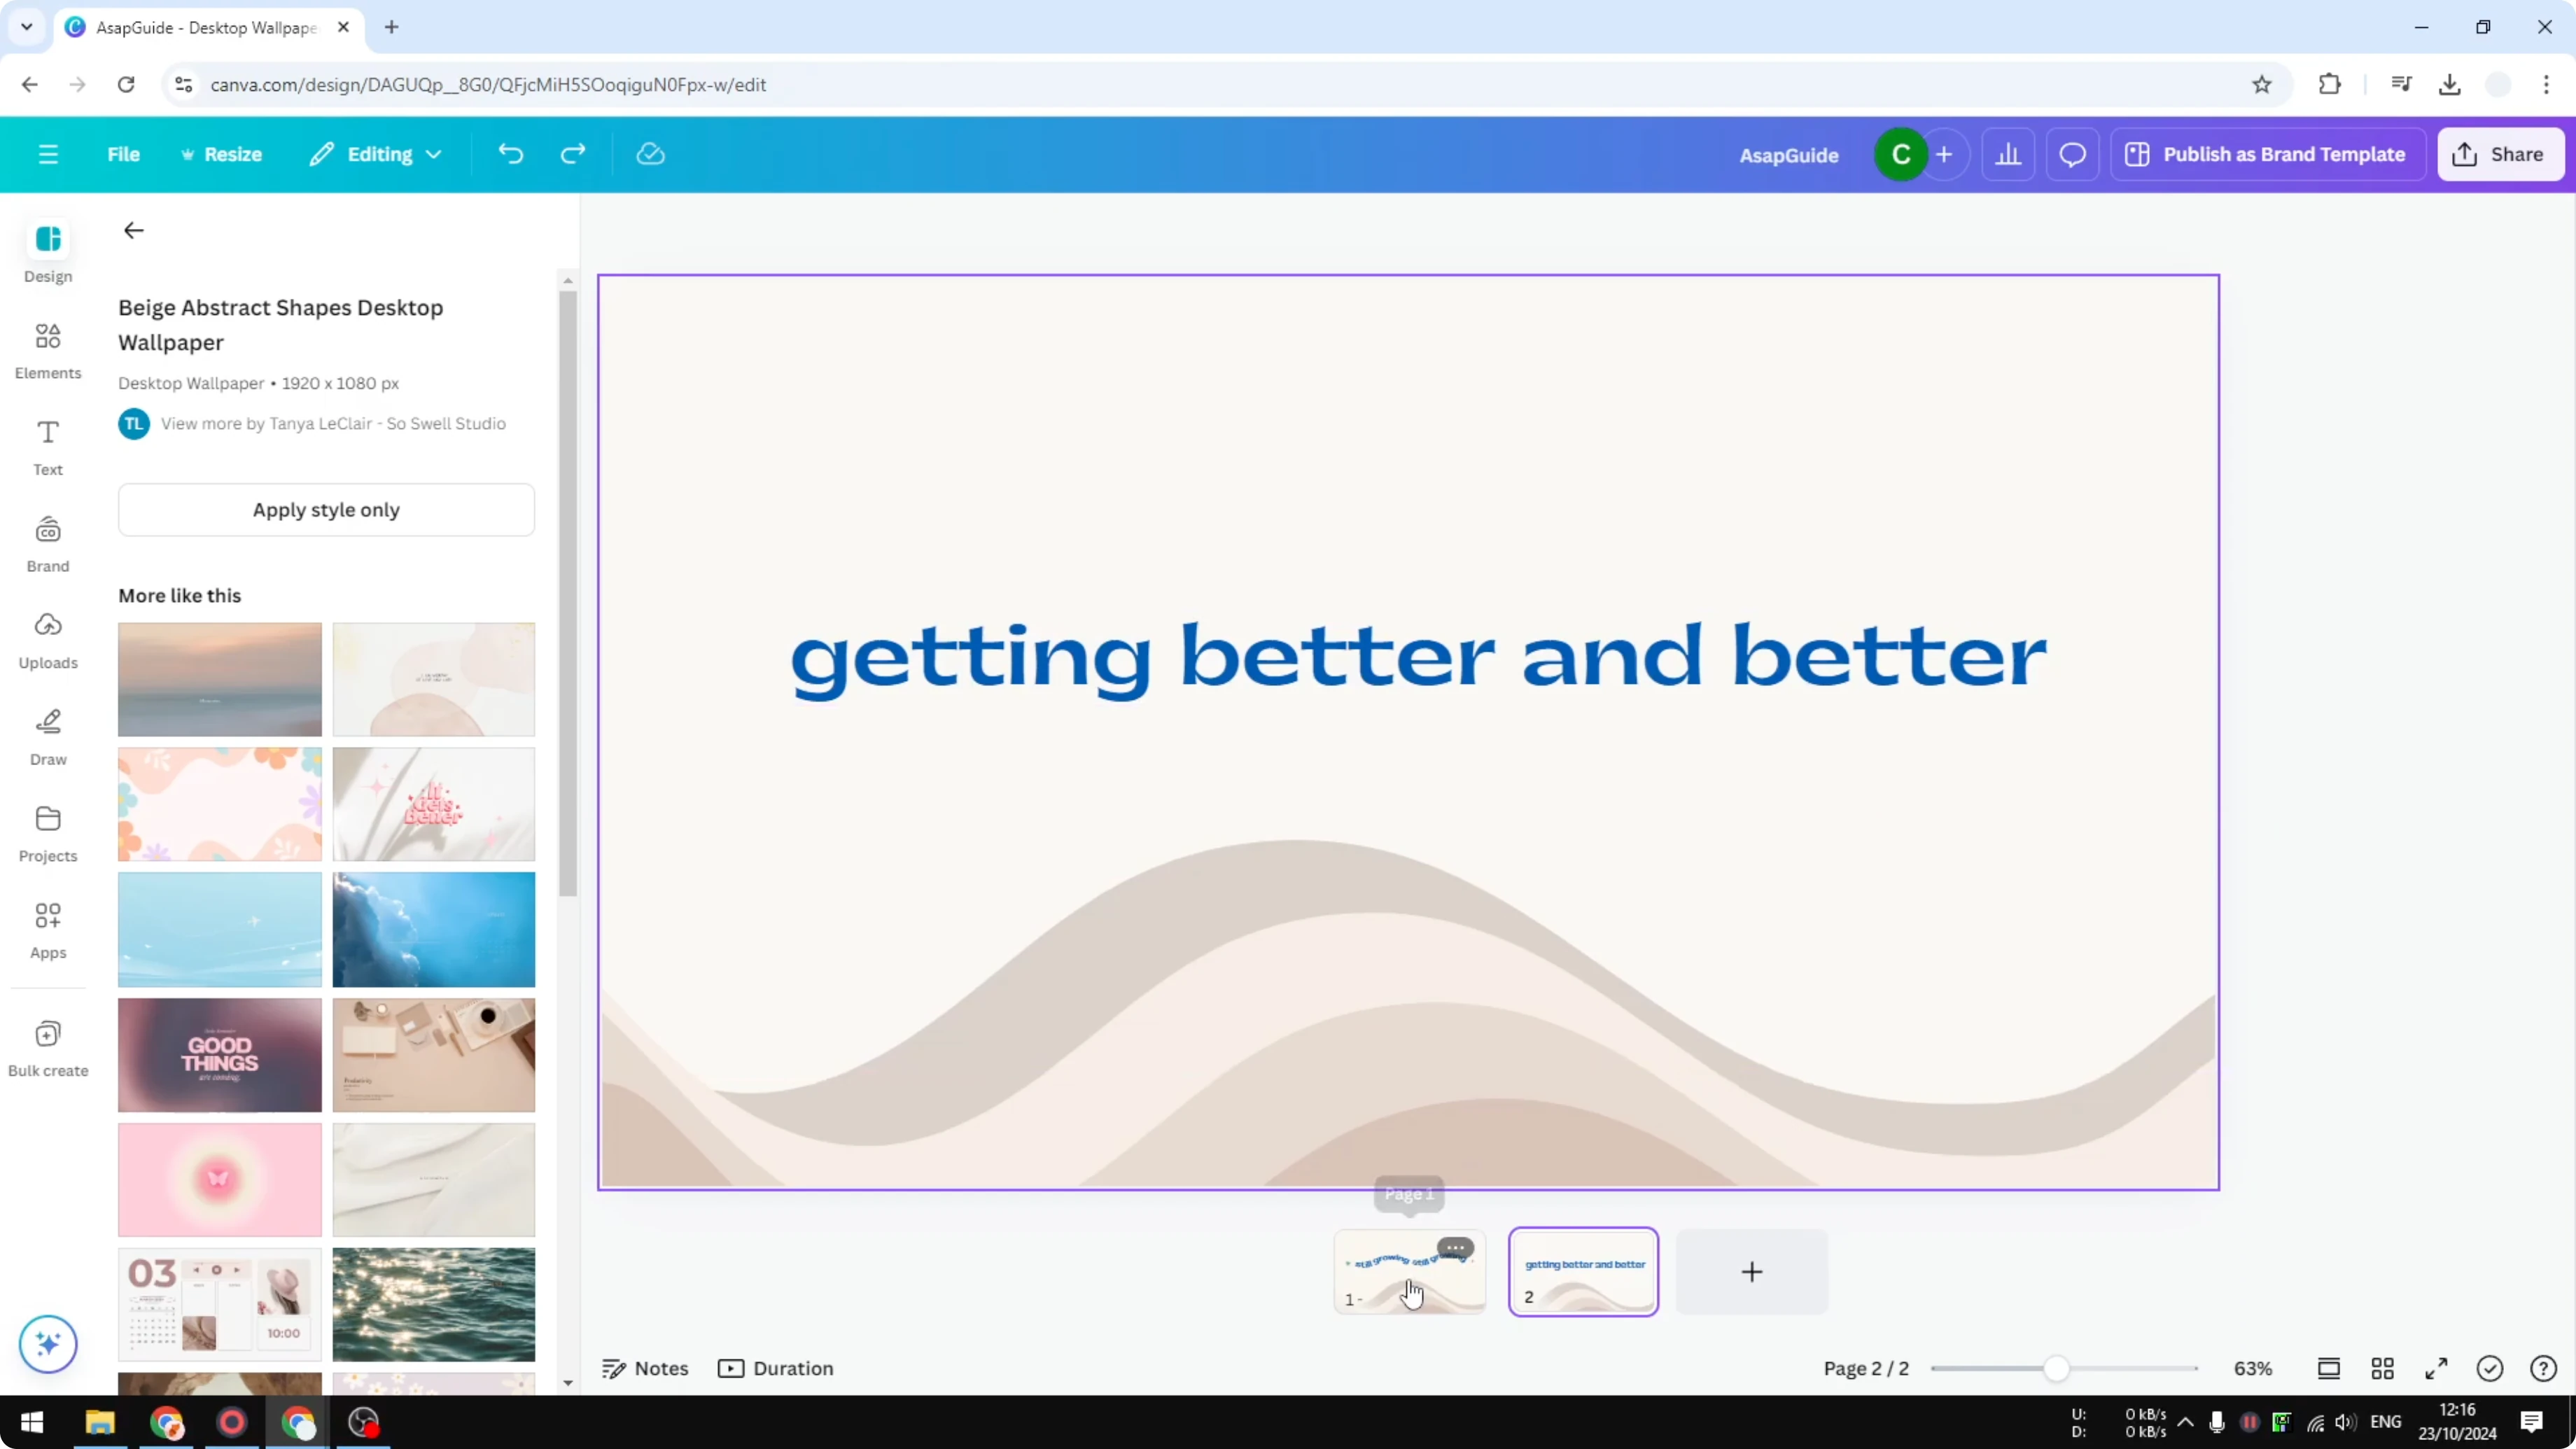
Task: Open the Editing mode dropdown
Action: (x=376, y=154)
